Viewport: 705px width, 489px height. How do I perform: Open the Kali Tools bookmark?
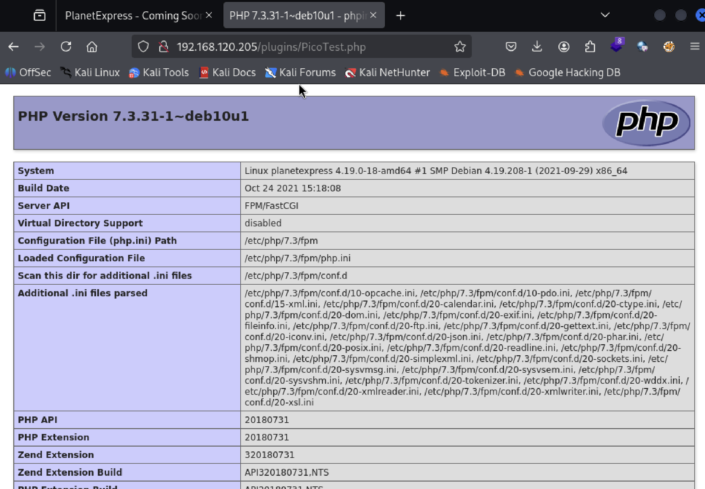click(159, 73)
